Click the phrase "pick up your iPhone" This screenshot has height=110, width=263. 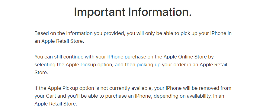pyautogui.click(x=203, y=33)
